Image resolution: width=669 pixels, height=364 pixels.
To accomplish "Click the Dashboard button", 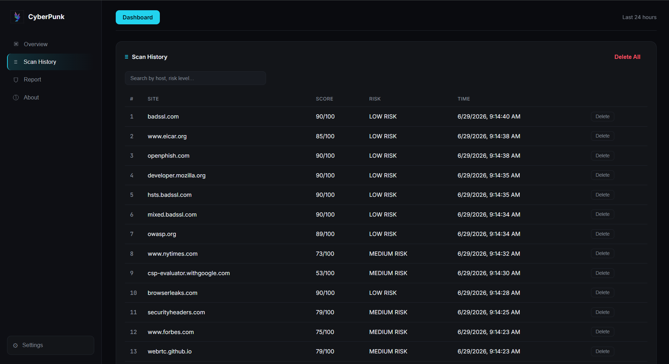I will coord(138,17).
